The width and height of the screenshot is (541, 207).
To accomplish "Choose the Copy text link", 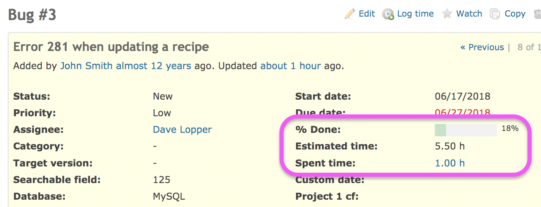I will click(x=515, y=14).
